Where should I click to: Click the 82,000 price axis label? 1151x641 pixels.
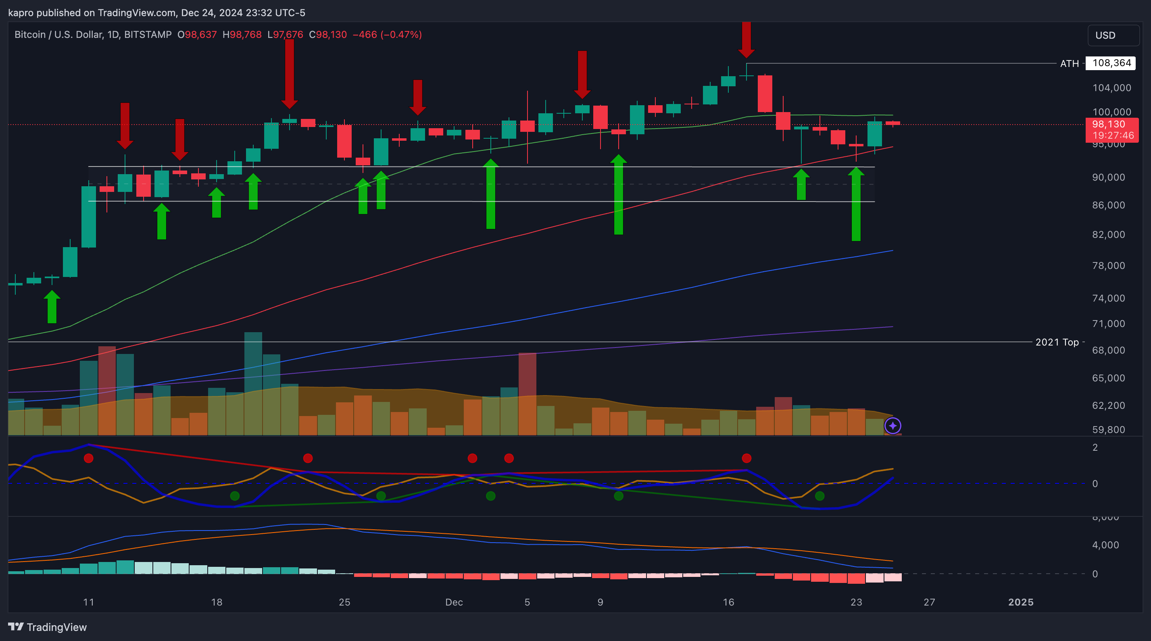[x=1108, y=235]
